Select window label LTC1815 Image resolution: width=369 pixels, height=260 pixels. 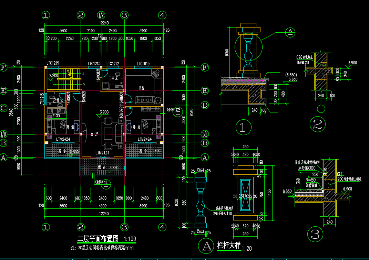143,64
